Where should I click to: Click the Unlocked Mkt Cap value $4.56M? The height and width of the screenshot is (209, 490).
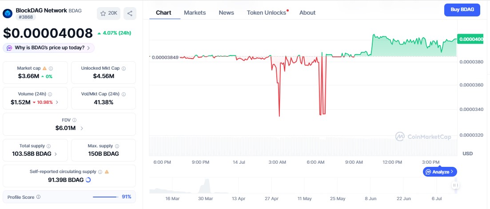tap(104, 76)
